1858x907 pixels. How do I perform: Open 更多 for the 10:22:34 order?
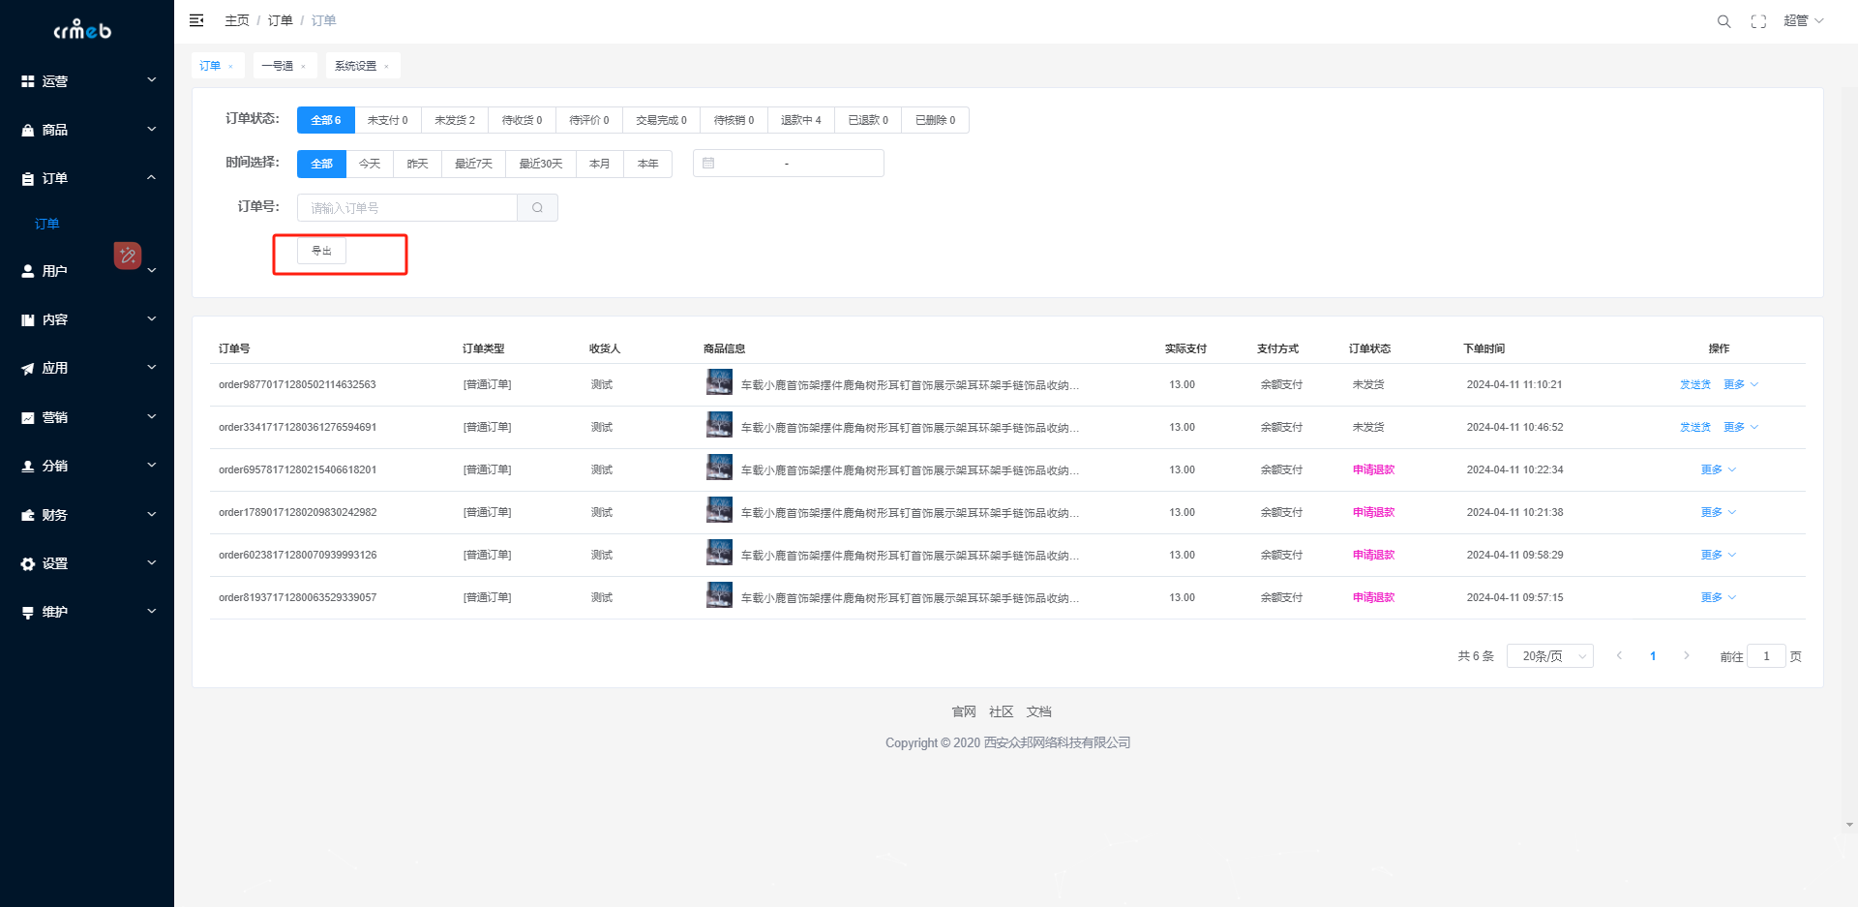click(1719, 470)
